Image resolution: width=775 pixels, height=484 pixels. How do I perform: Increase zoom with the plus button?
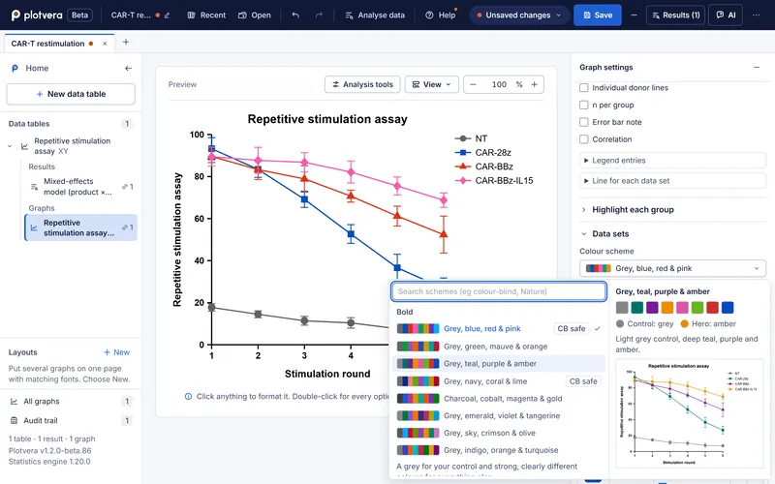tap(535, 84)
